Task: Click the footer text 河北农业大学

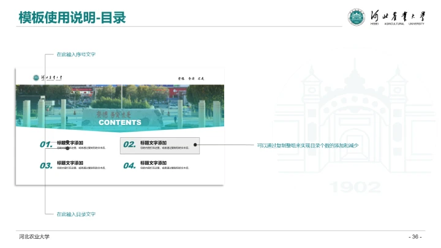Action: [34, 237]
